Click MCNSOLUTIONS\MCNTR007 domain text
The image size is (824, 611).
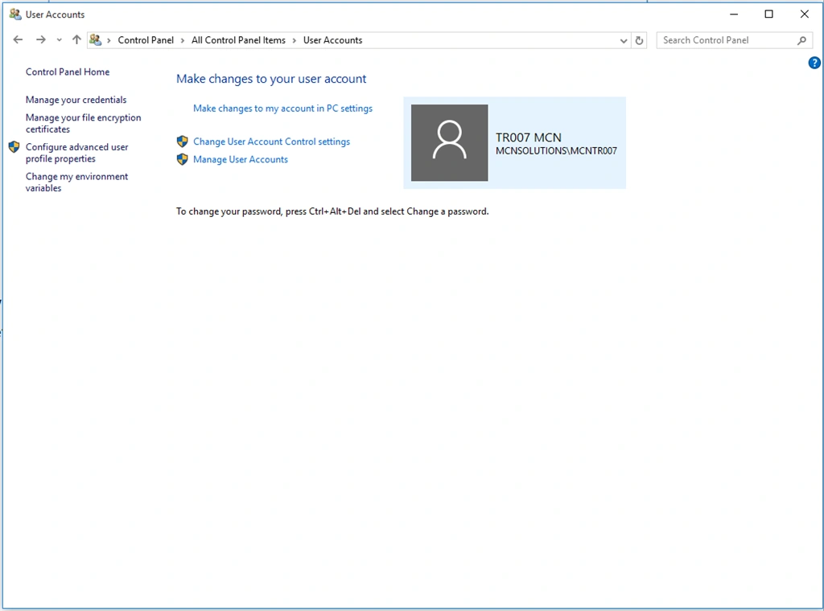coord(556,151)
